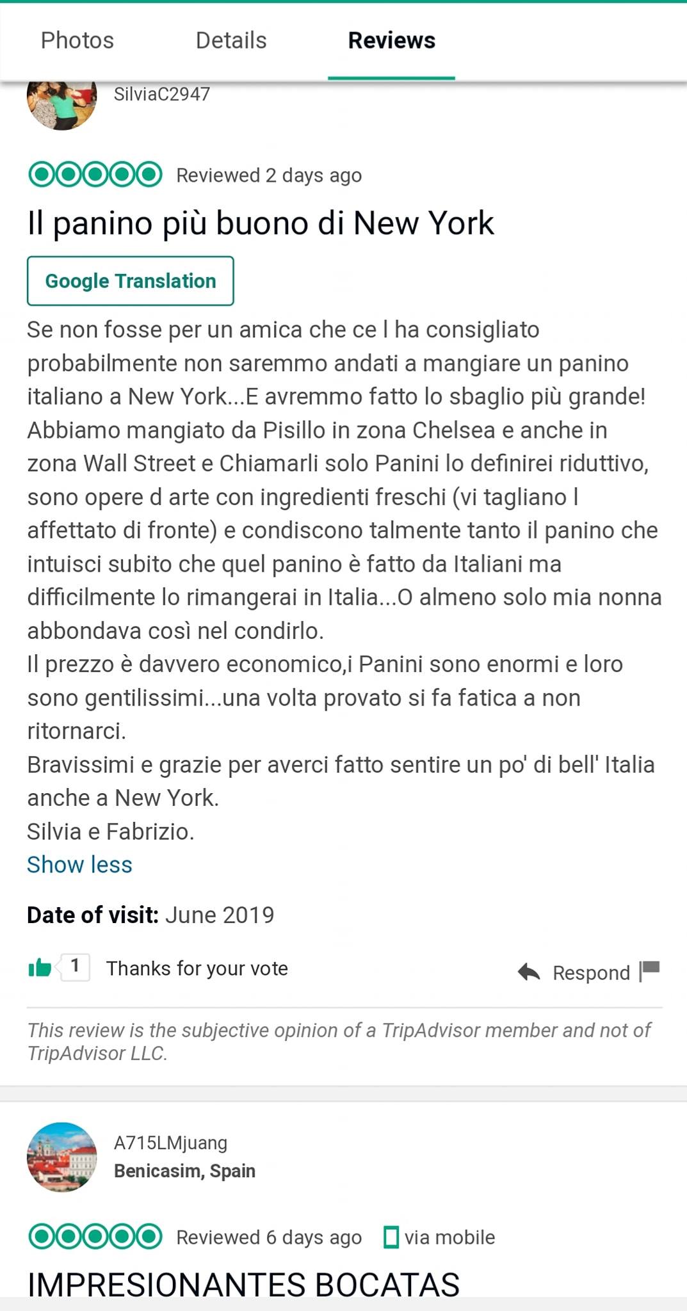Click the helpful vote count badge
The height and width of the screenshot is (1311, 687).
pyautogui.click(x=75, y=967)
